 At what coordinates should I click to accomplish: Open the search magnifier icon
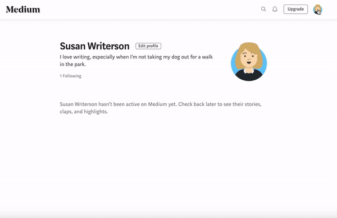click(x=263, y=9)
